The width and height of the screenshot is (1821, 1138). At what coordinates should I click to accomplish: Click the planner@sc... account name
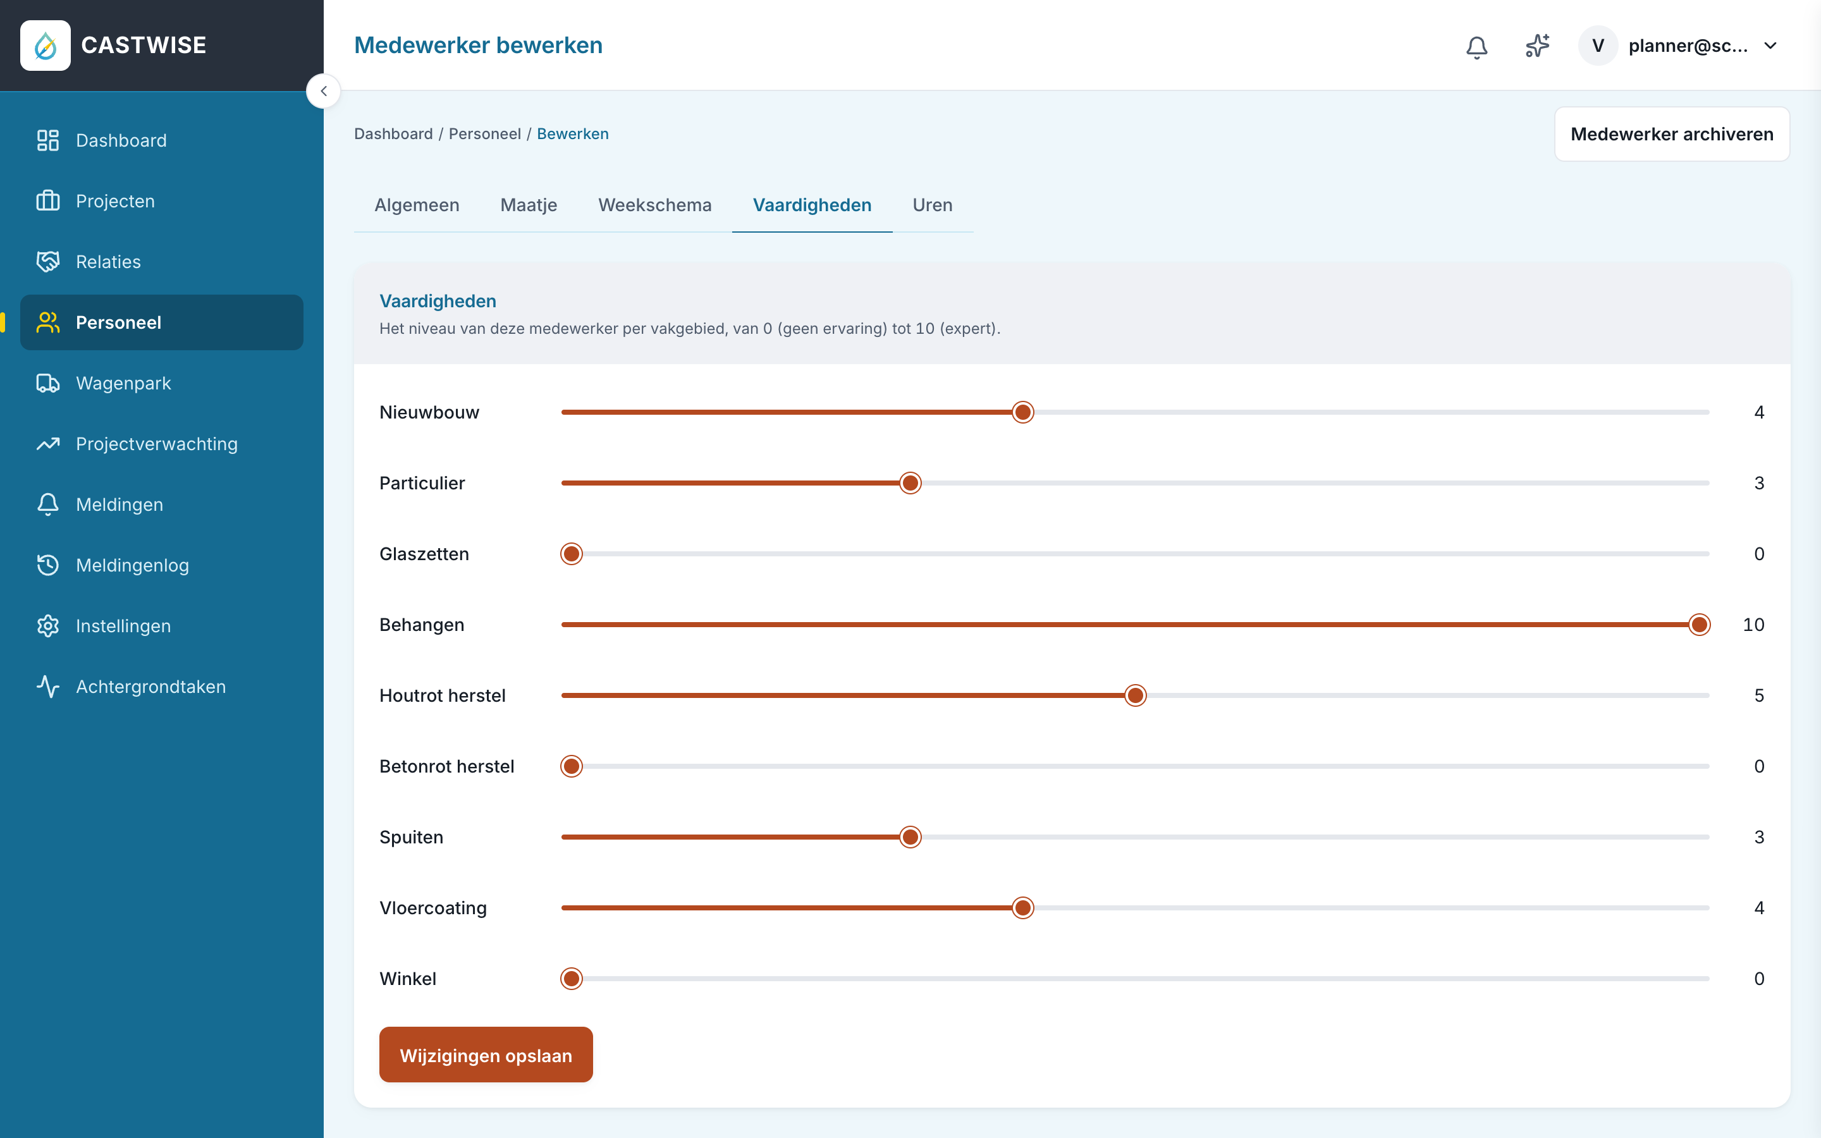pos(1688,46)
